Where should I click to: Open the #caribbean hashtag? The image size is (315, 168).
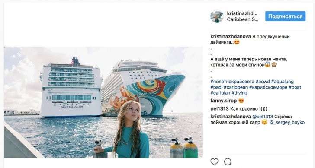(236, 87)
